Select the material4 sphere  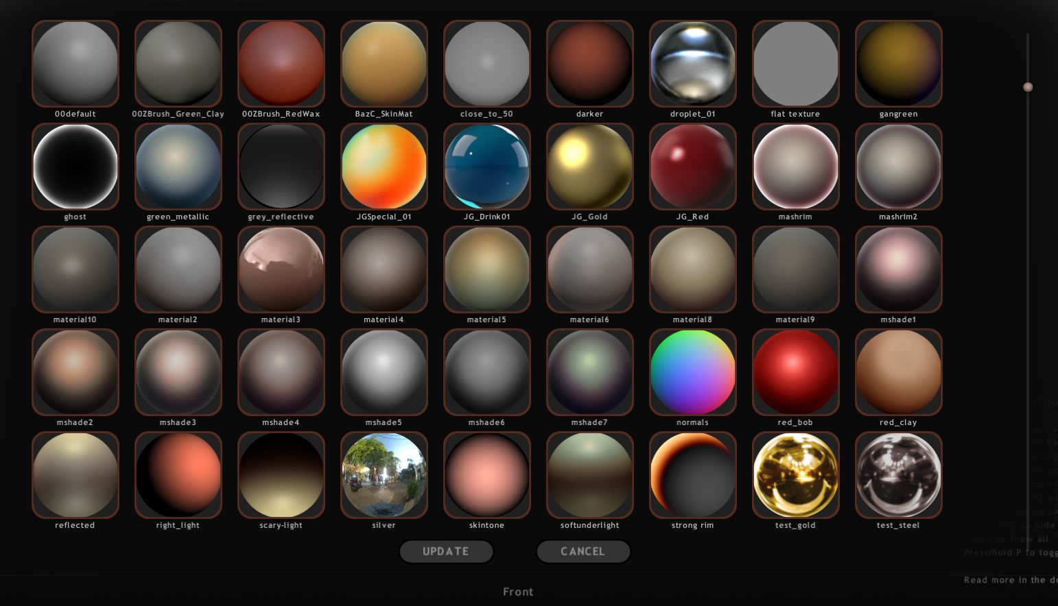coord(384,269)
